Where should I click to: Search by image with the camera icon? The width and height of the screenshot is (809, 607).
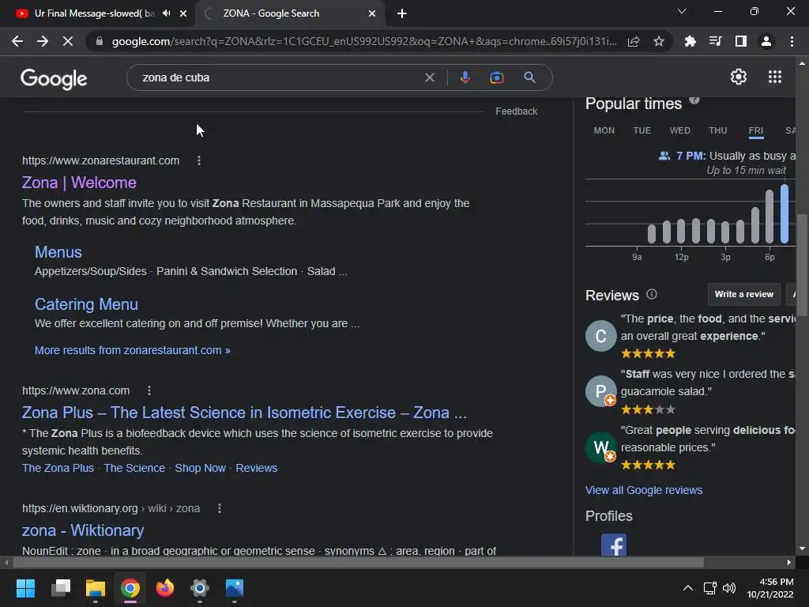496,77
